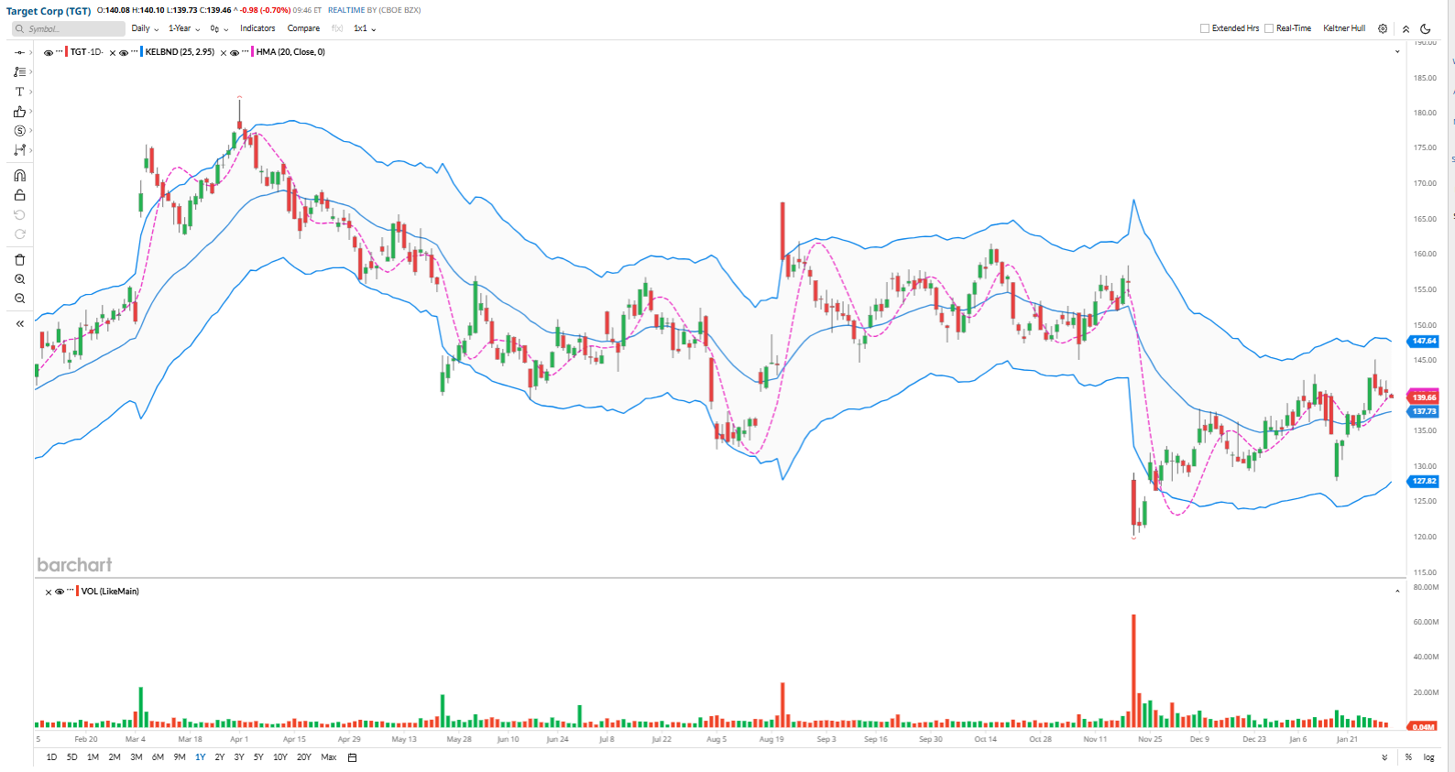Open chart settings gear icon

[x=1383, y=28]
